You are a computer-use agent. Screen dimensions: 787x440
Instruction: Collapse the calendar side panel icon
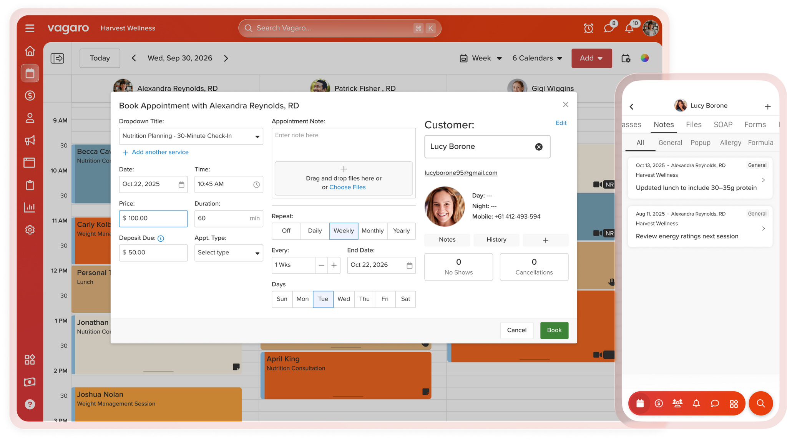tap(57, 58)
